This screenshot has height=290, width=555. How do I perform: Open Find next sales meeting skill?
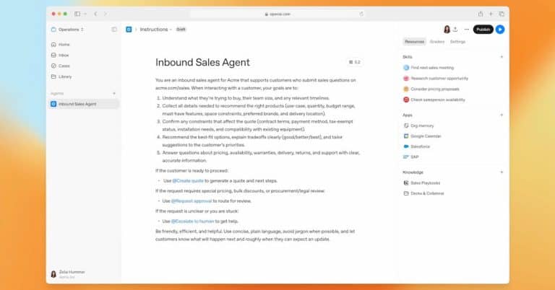point(429,68)
